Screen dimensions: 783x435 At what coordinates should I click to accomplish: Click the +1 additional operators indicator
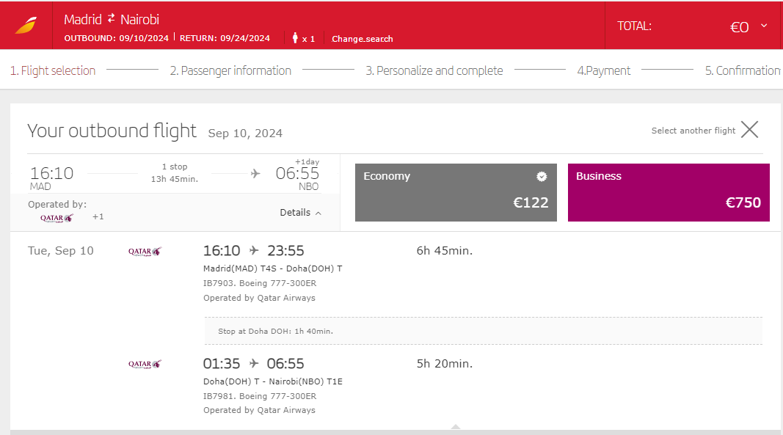click(98, 216)
